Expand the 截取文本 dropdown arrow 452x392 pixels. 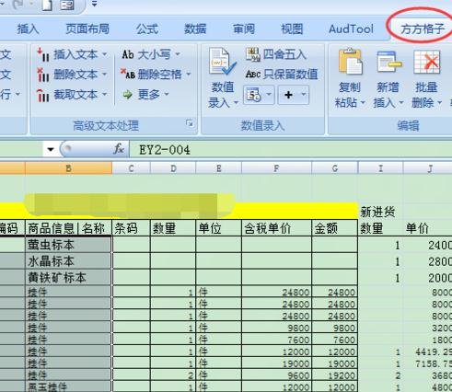104,95
